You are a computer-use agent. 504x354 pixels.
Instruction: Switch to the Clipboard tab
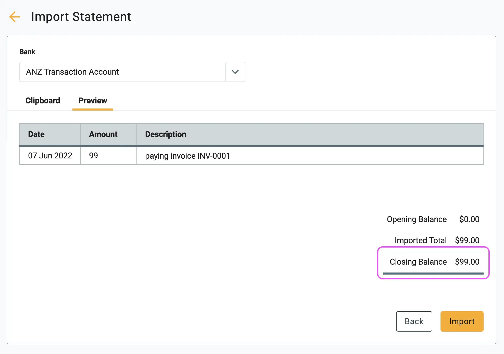pyautogui.click(x=43, y=101)
